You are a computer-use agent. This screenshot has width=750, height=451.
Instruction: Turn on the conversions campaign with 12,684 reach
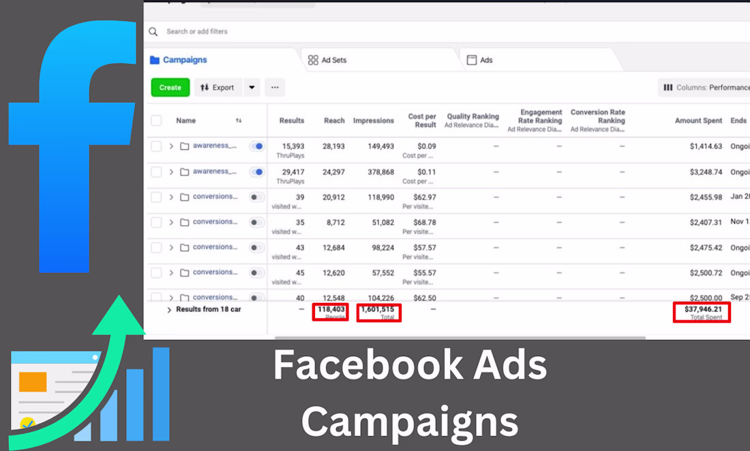[257, 248]
